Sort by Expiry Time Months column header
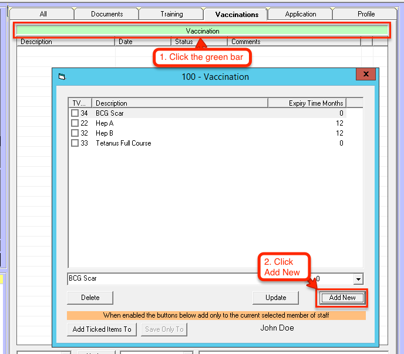The width and height of the screenshot is (404, 354). [x=307, y=103]
